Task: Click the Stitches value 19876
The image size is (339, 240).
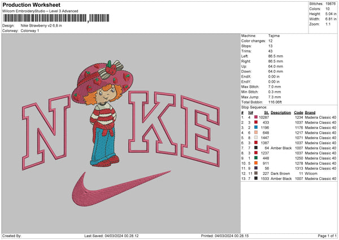Action: (331, 4)
